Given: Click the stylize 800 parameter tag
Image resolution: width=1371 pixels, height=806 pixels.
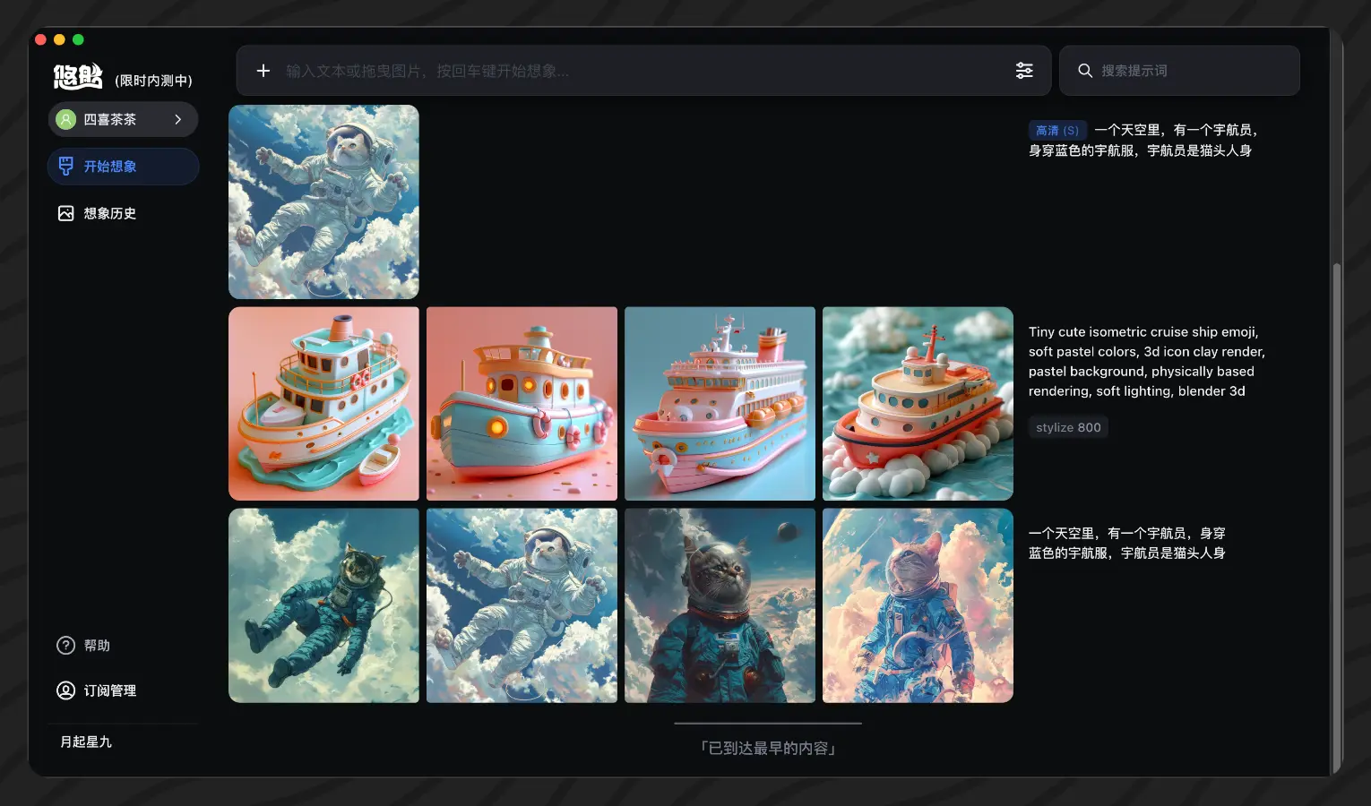Looking at the screenshot, I should 1068,428.
